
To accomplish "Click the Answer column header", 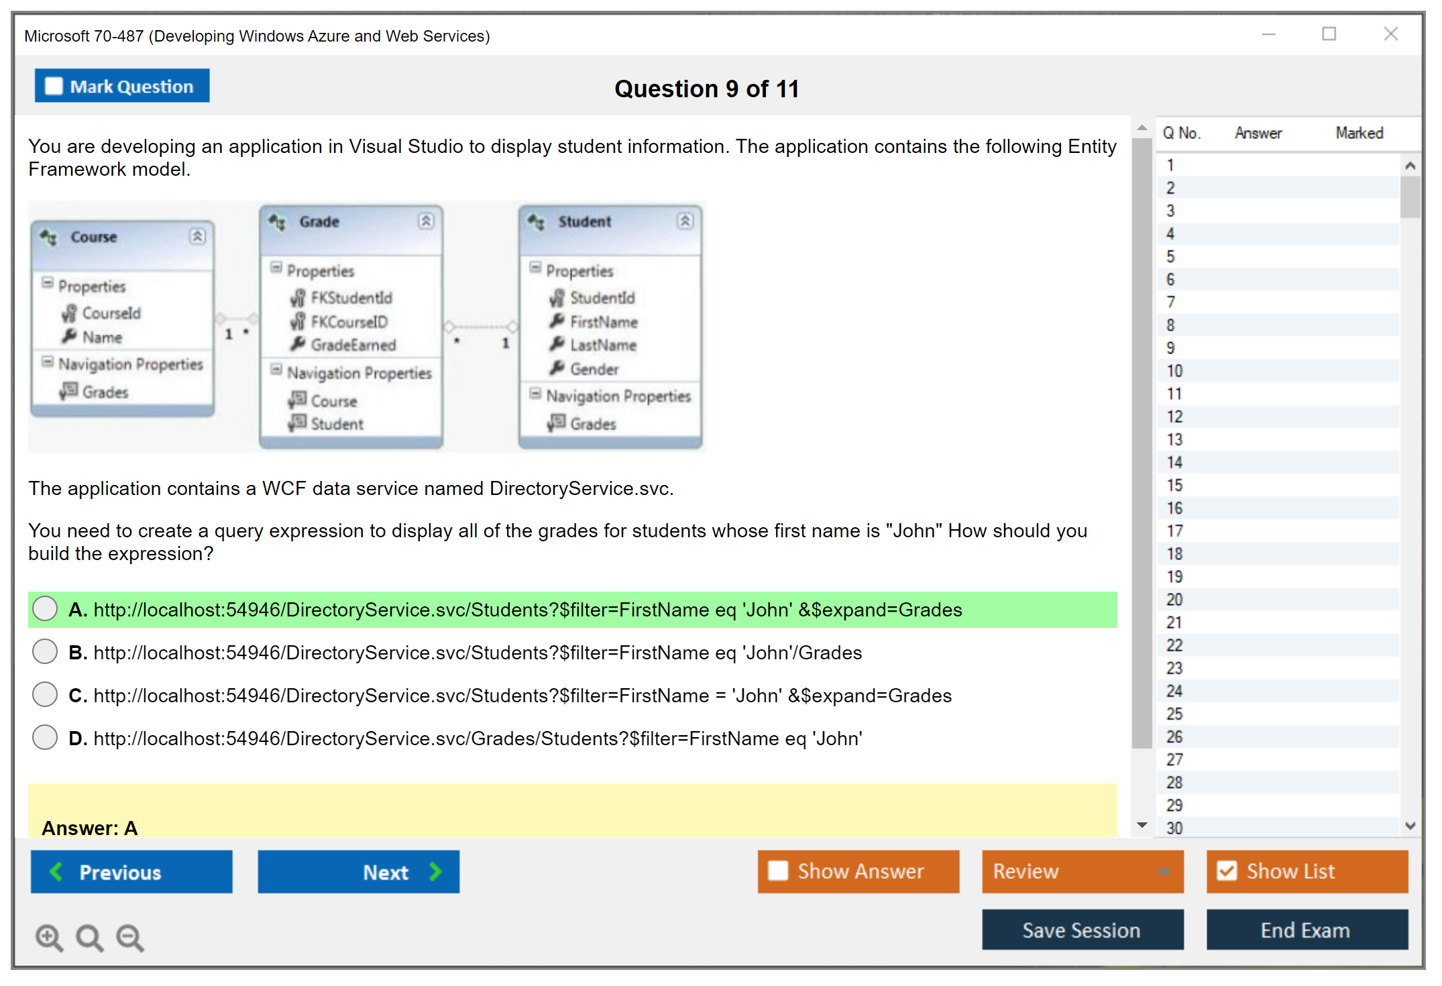I will [x=1258, y=133].
